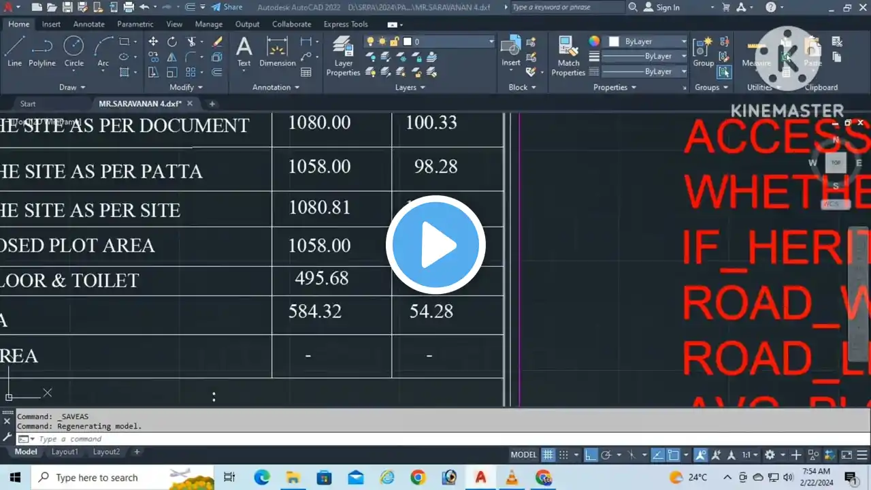Select the Rectangular Array tool
Image resolution: width=871 pixels, height=490 pixels.
pos(191,72)
